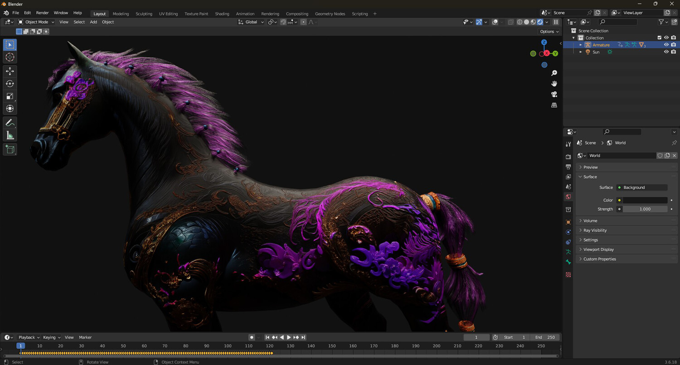Click the viewport zoom magnifier icon

[554, 73]
